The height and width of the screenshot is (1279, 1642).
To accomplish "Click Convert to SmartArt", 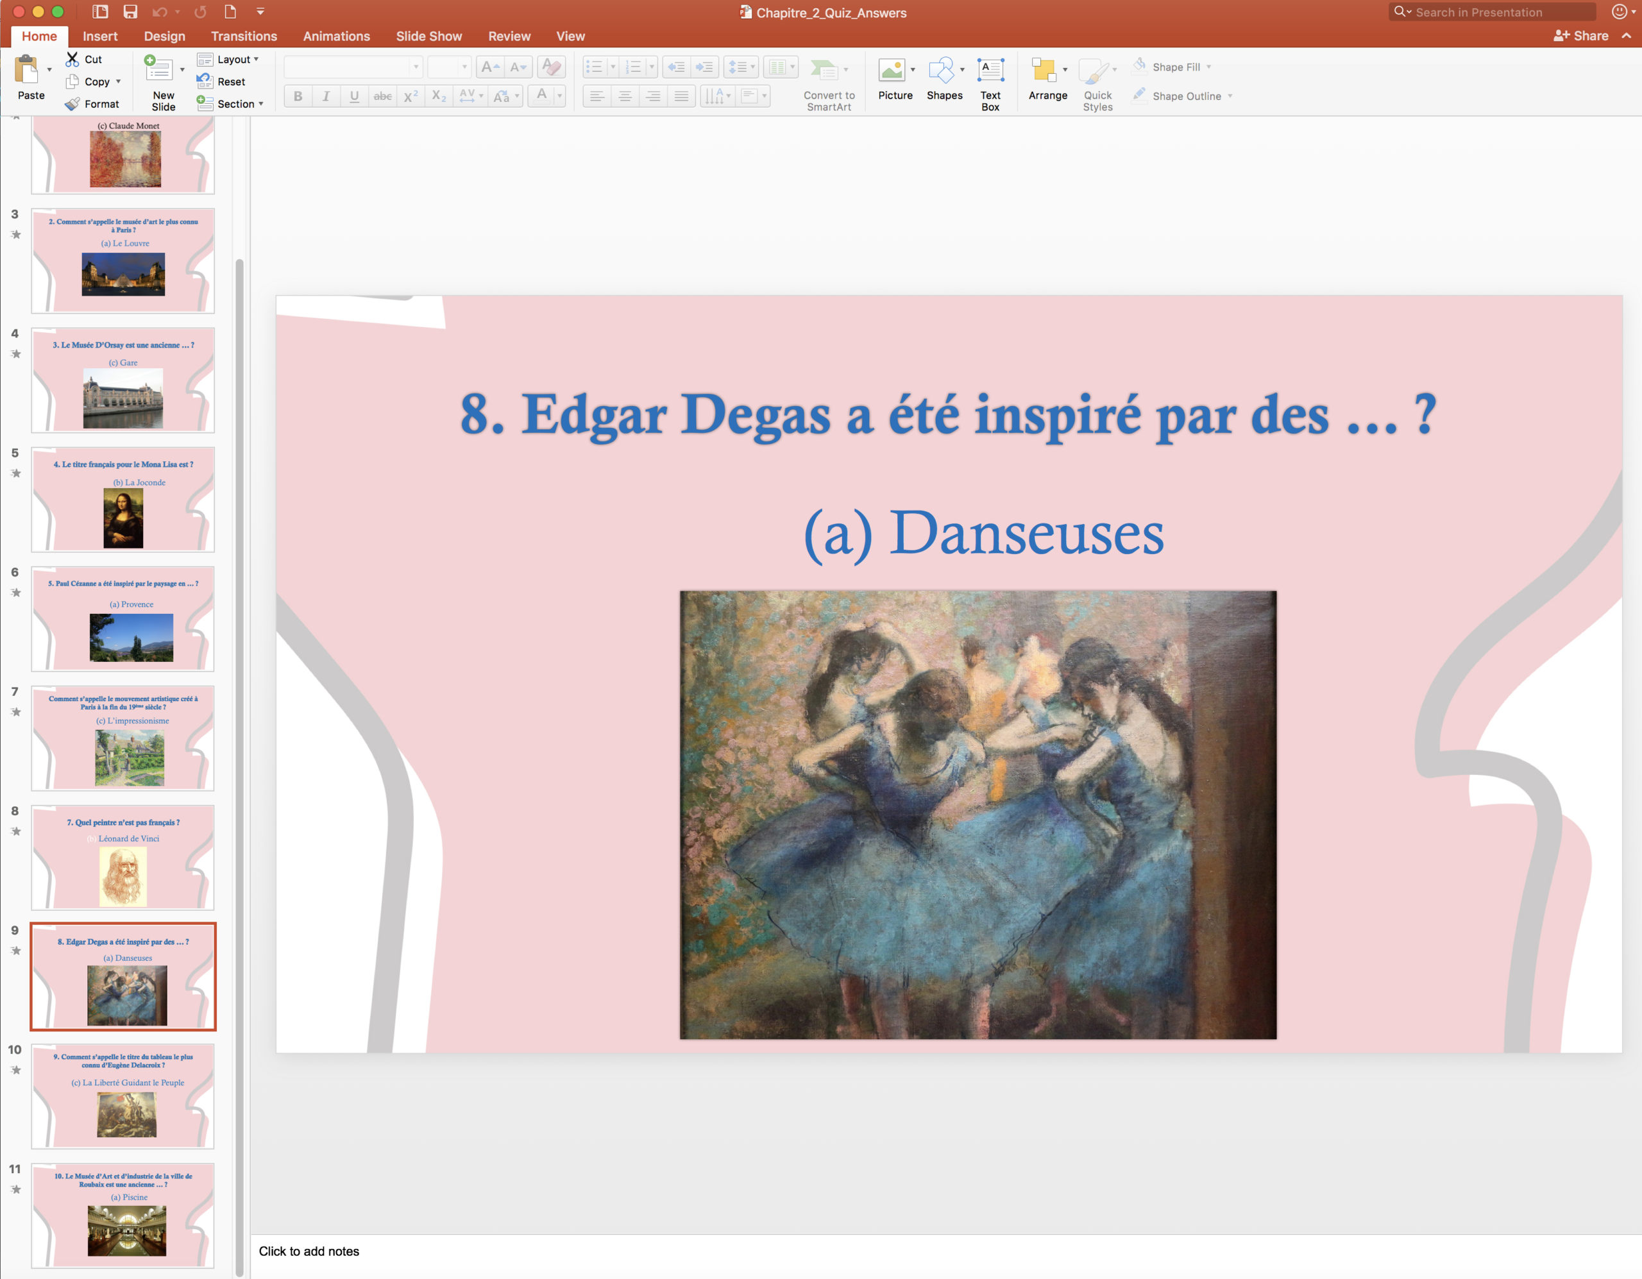I will [x=829, y=84].
